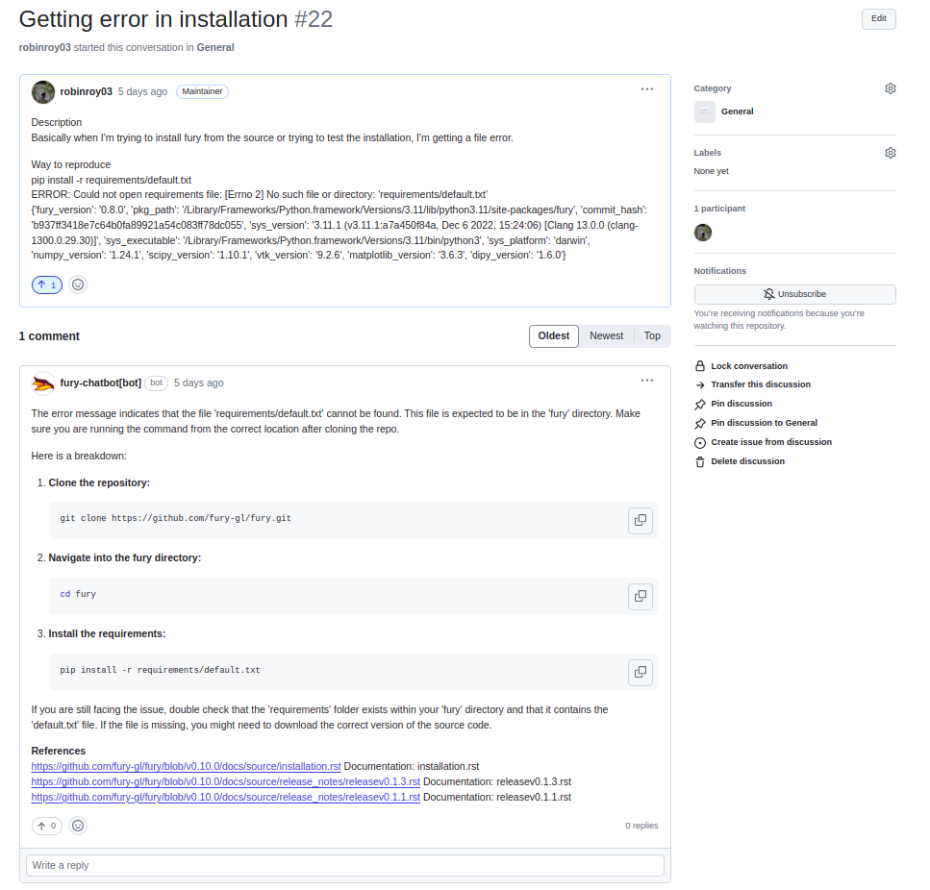Click the 'Clone the repository:' step text
The image size is (930, 890).
click(x=99, y=482)
